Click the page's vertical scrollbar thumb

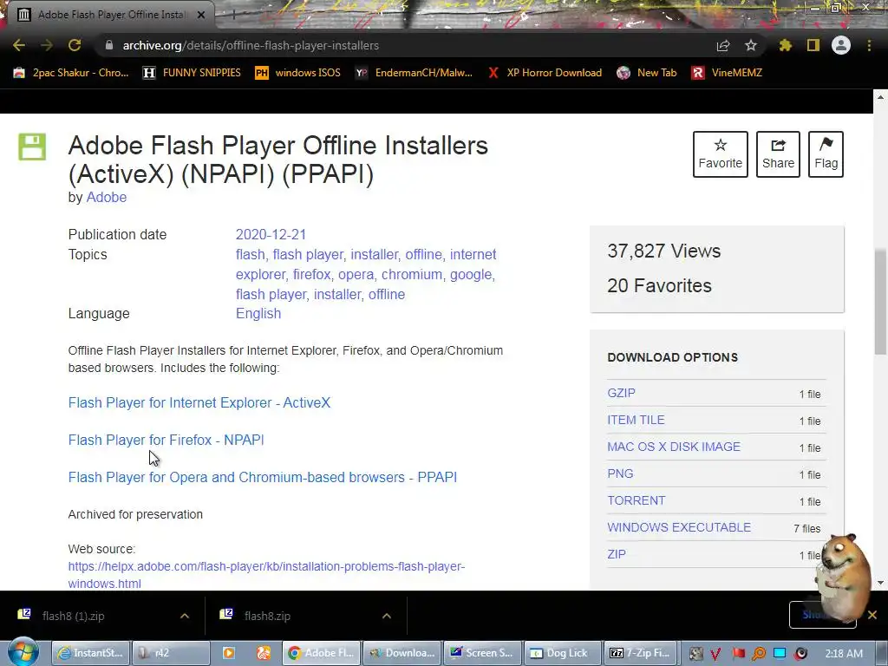coord(880,302)
